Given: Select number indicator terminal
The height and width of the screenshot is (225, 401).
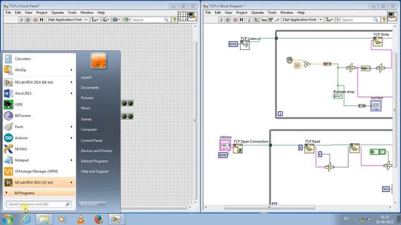Looking at the screenshot, I should 376,106.
